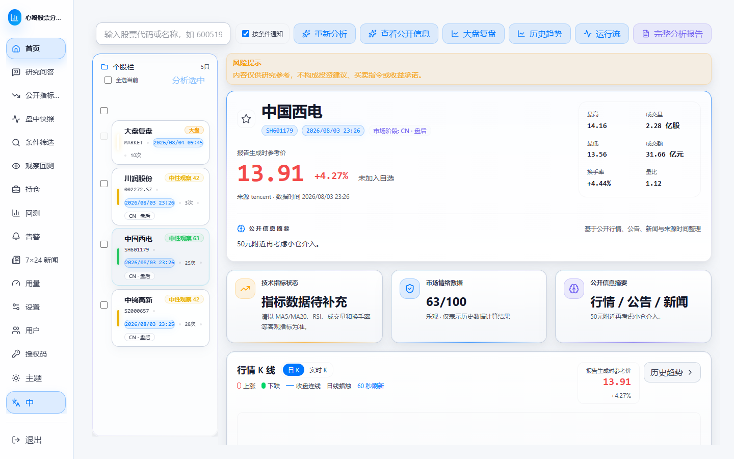Open 盘中快照 pulse icon in sidebar
This screenshot has height=459, width=734.
coord(16,119)
